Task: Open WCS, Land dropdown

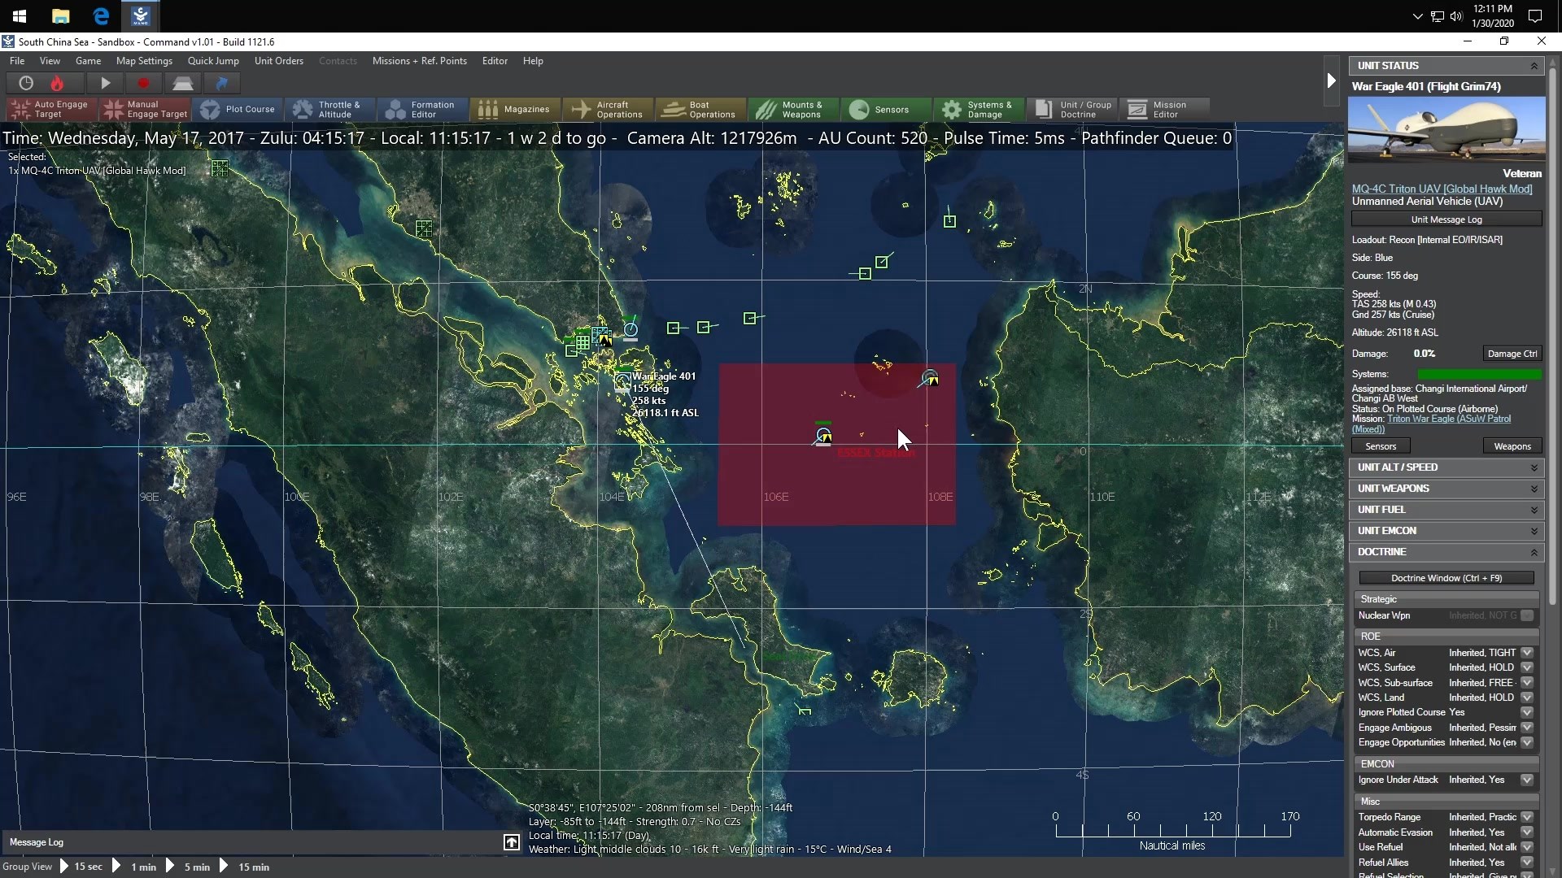Action: pos(1527,698)
